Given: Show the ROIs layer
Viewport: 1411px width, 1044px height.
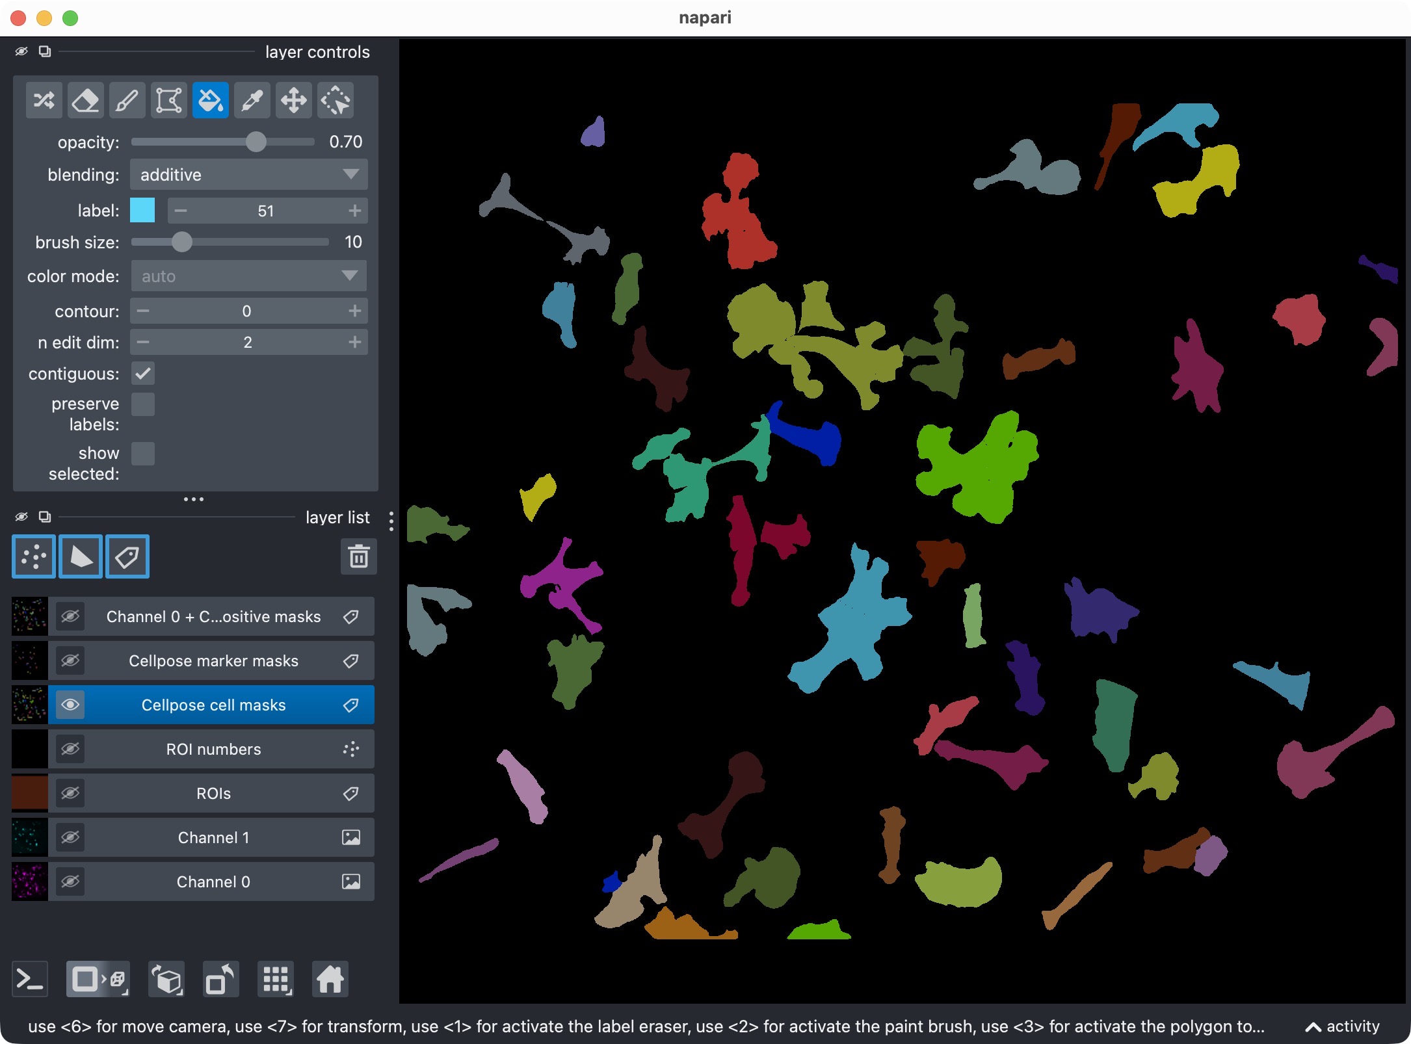Looking at the screenshot, I should [x=70, y=793].
